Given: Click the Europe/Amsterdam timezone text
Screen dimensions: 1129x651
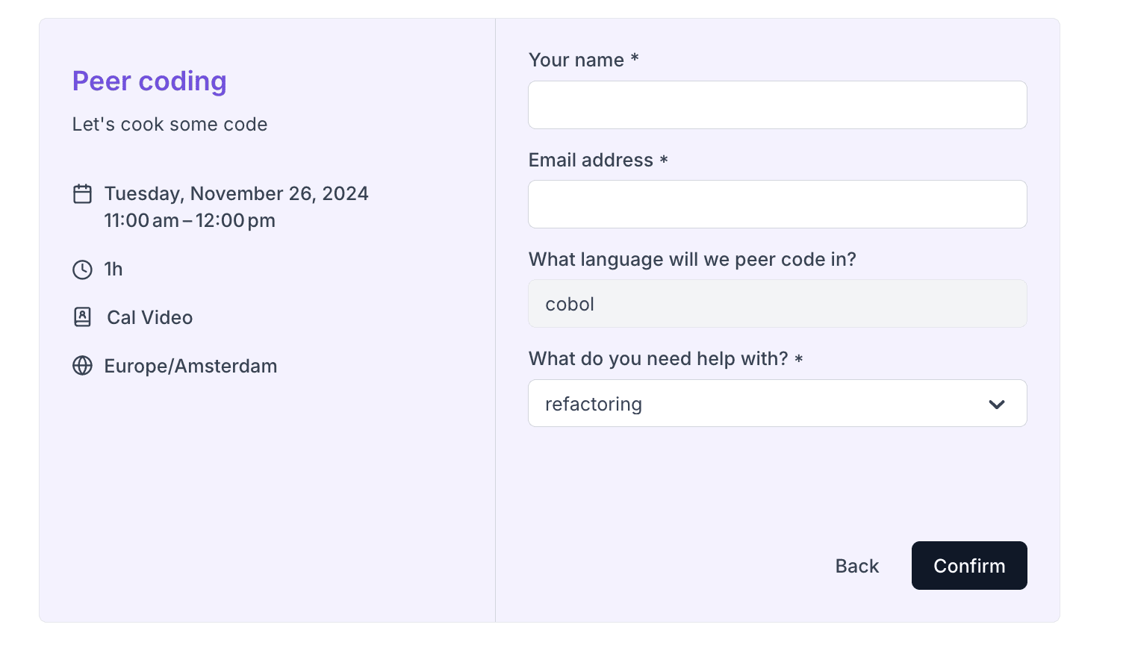Looking at the screenshot, I should [190, 366].
